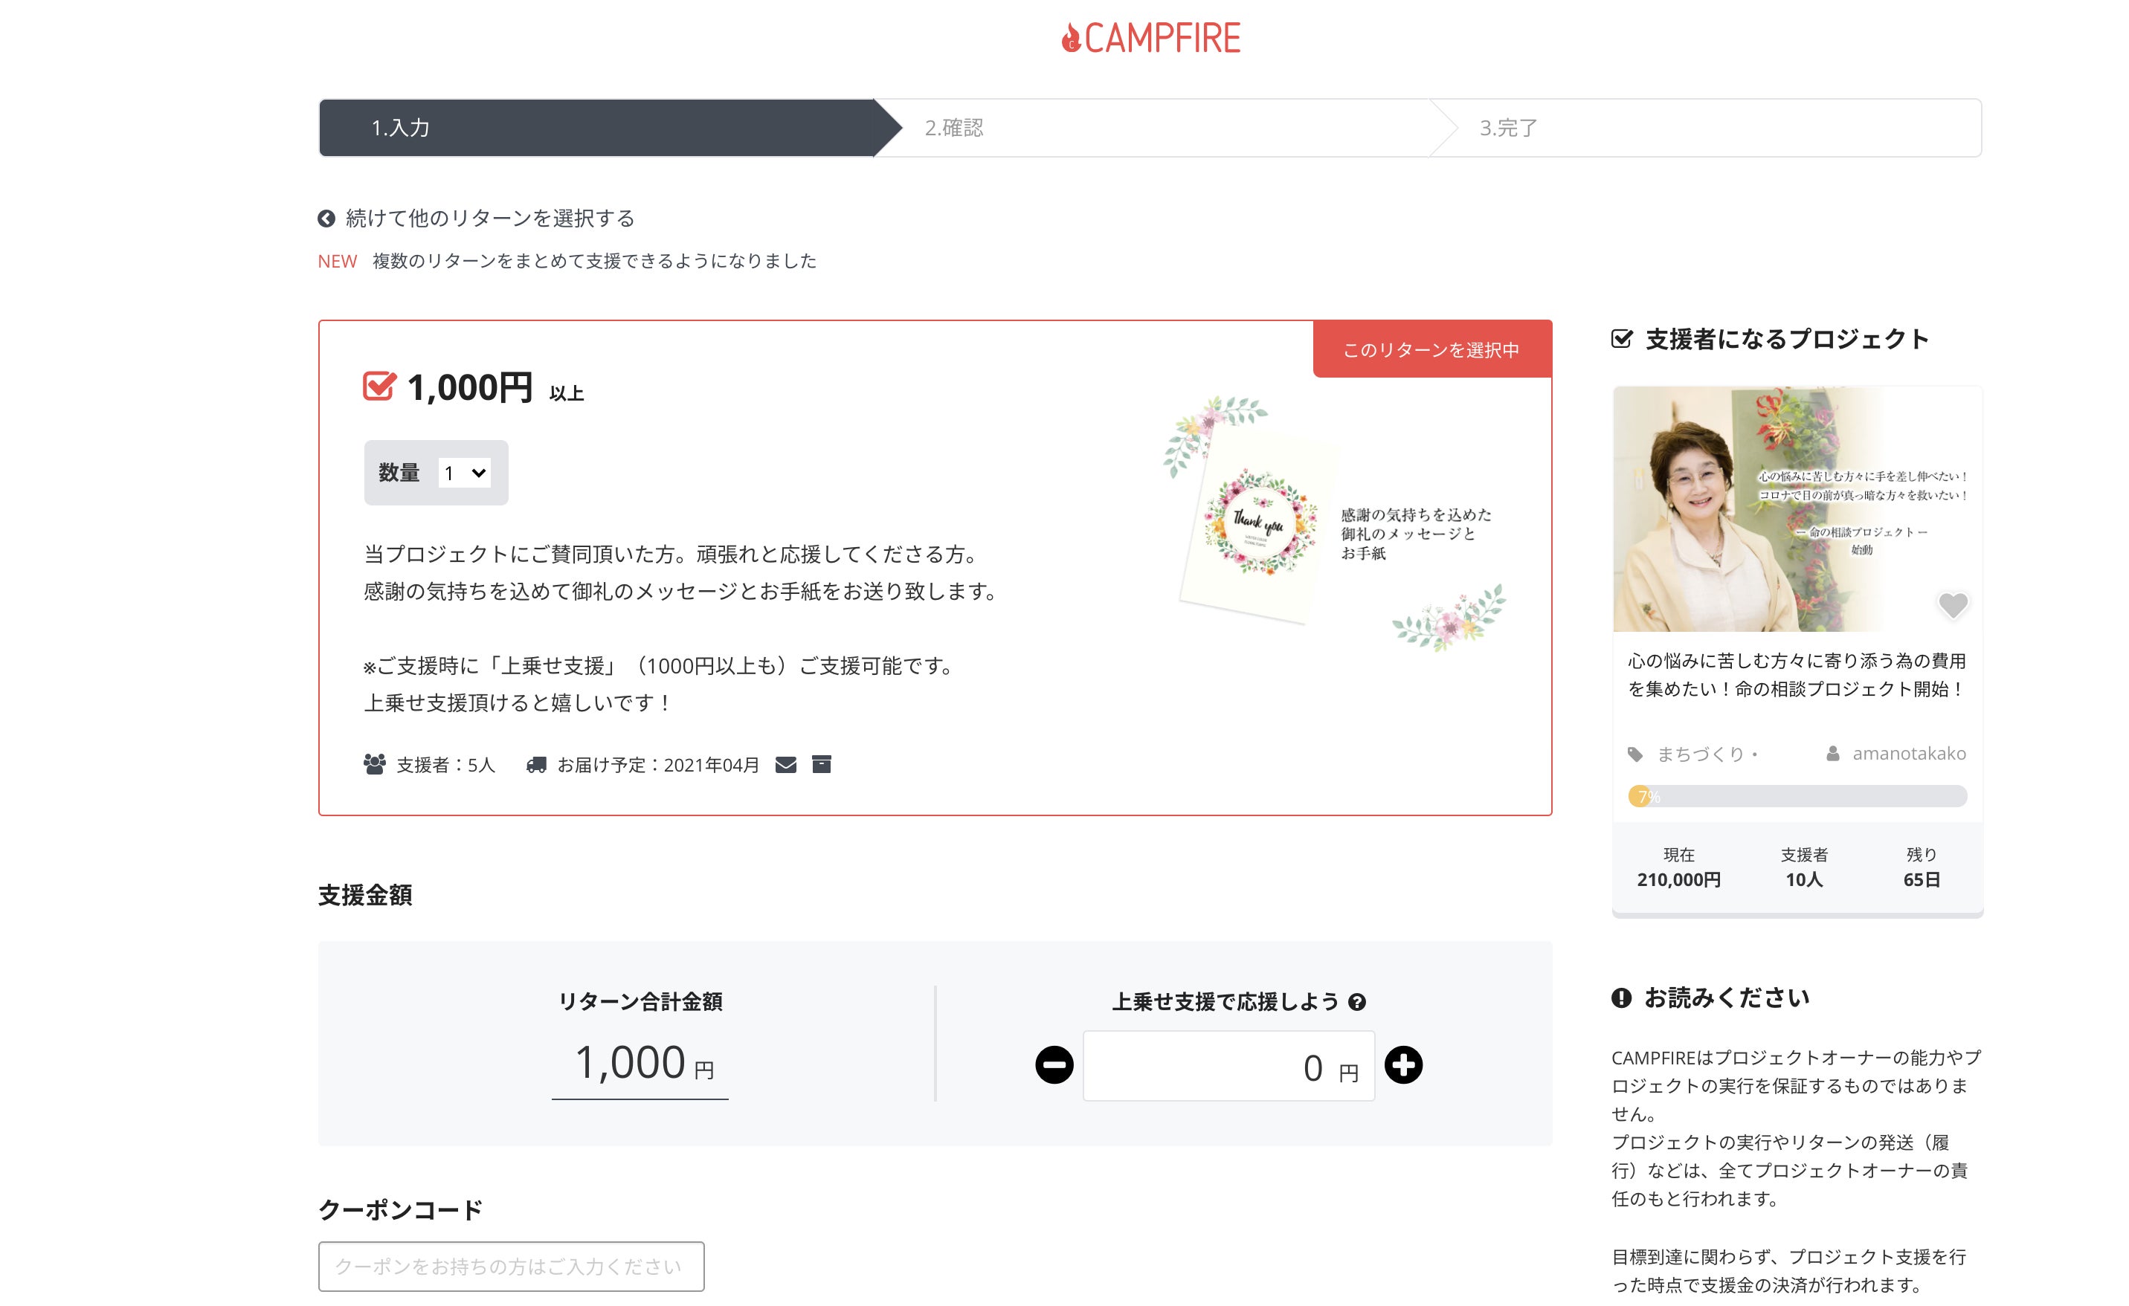Click 続けて他のリターンを選択する link
Screen dimensions: 2129x1306
point(490,219)
